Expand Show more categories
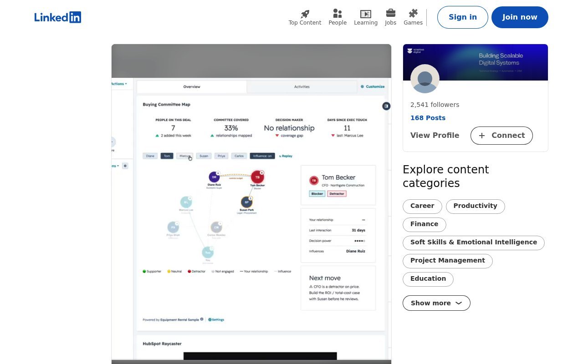This screenshot has height=364, width=583. 436,303
